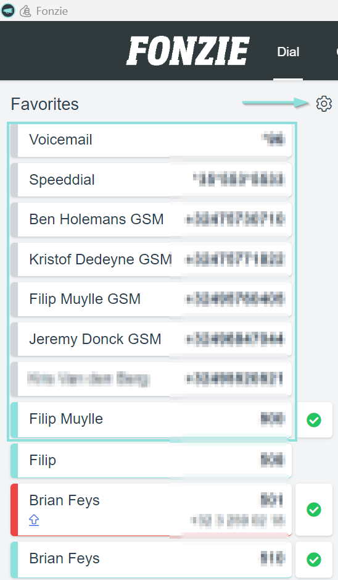338x580 pixels.
Task: Open the red-marked Brian Feys entry
Action: click(x=151, y=510)
